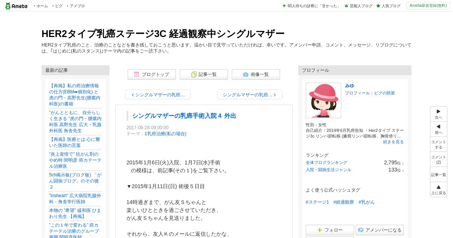Click Ameba新規登録(無料) button
453x238 pixels.
point(428,6)
